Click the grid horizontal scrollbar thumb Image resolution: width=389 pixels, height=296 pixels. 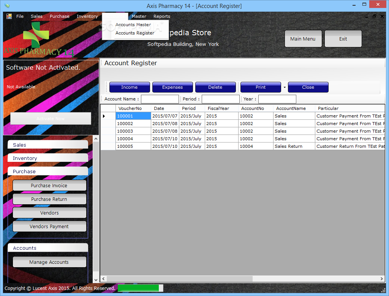tap(180, 279)
